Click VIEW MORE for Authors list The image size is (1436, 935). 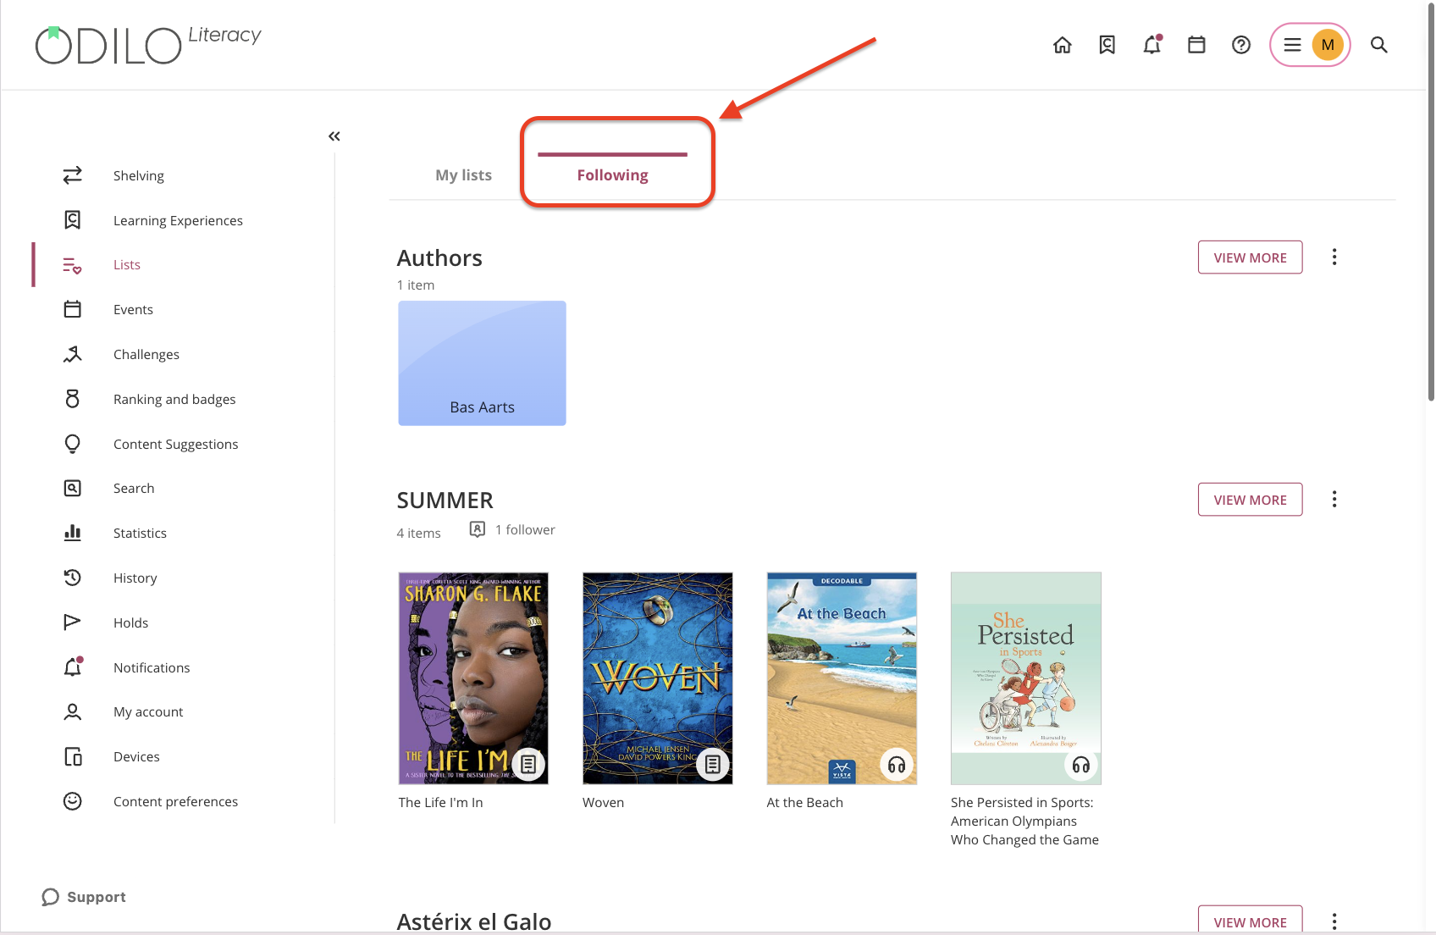[x=1250, y=257]
